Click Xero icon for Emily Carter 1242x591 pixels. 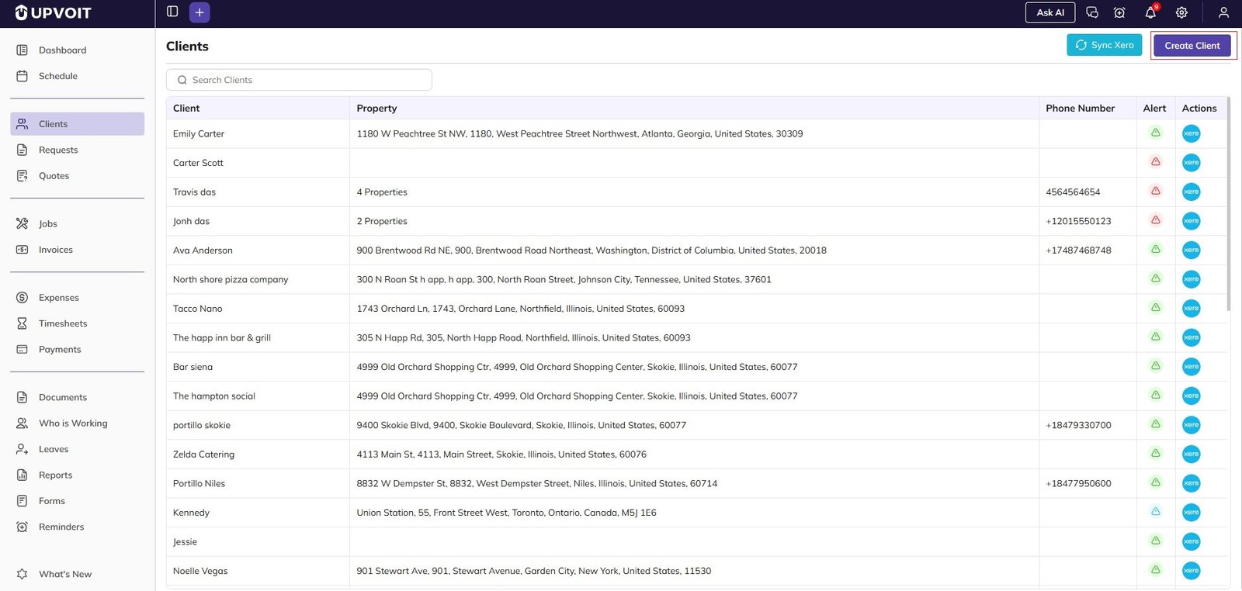pyautogui.click(x=1191, y=133)
